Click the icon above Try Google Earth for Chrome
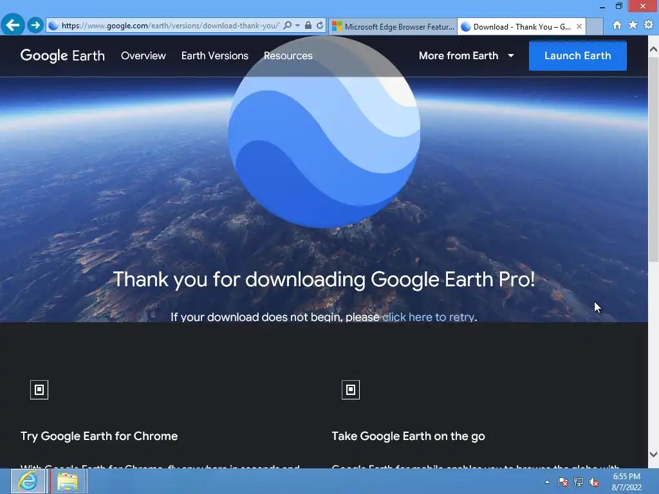Viewport: 659px width, 494px height. click(39, 390)
